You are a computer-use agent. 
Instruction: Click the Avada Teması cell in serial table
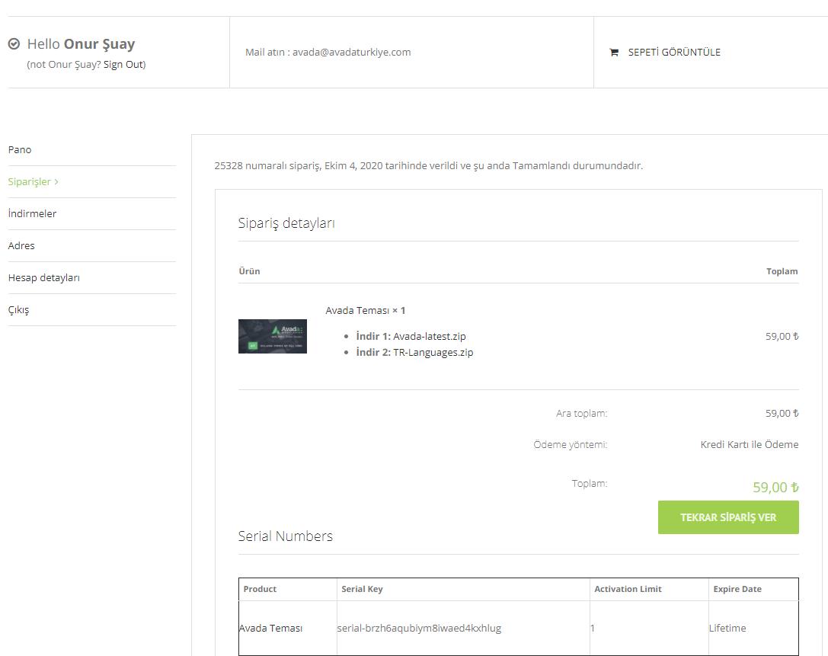[x=271, y=628]
